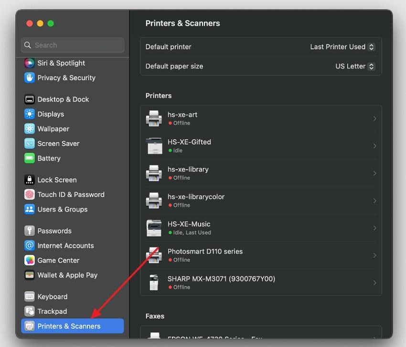Click "Idle, Last Used" status text
The image size is (406, 347).
(x=192, y=233)
